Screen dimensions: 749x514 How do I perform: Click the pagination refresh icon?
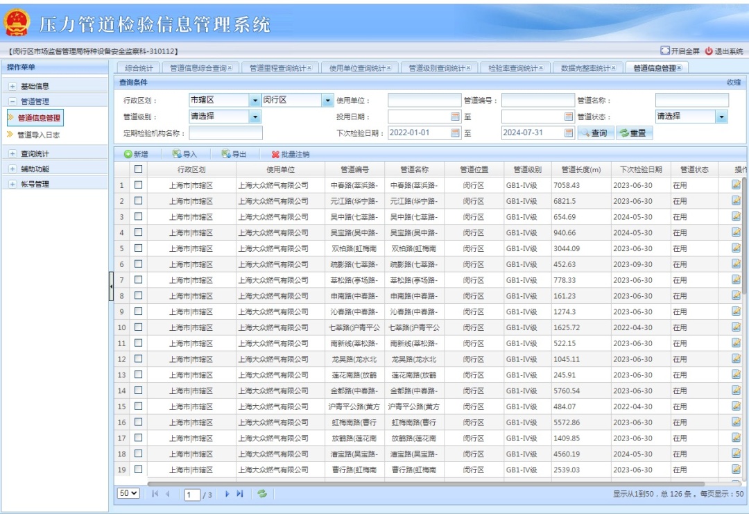(261, 493)
